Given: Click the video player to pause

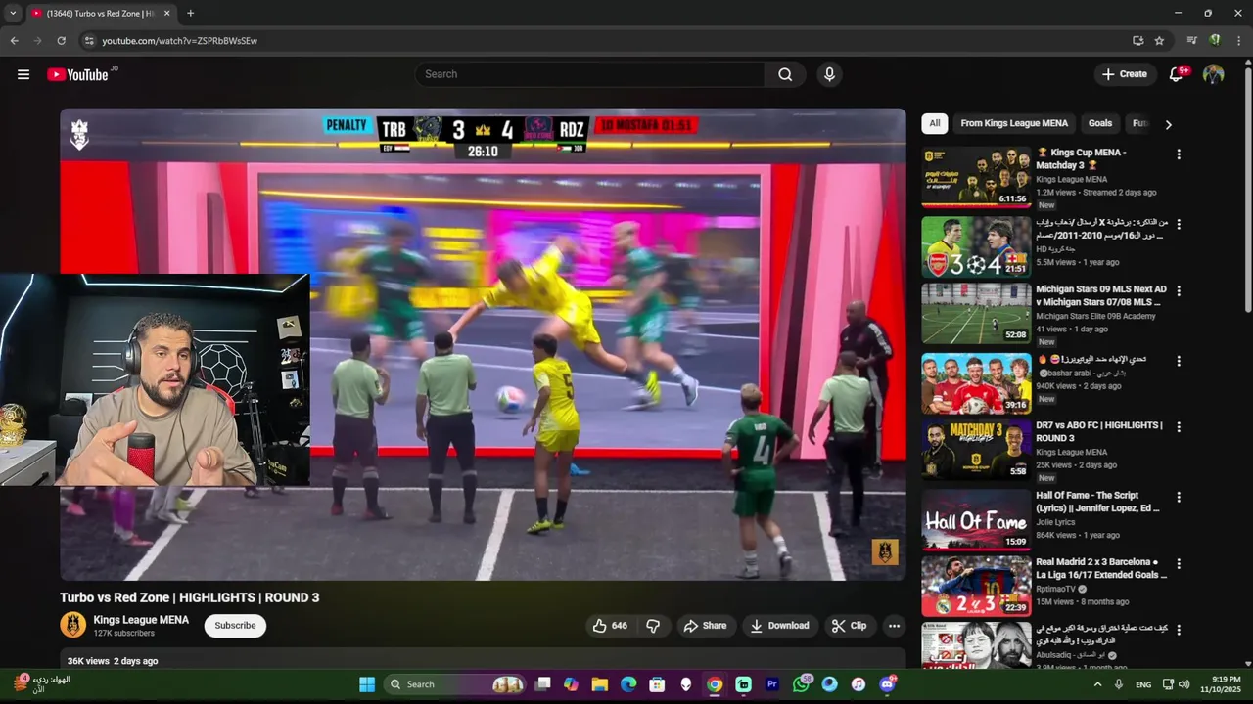Looking at the screenshot, I should 483,344.
